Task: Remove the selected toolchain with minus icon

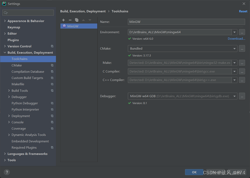Action: coord(70,20)
